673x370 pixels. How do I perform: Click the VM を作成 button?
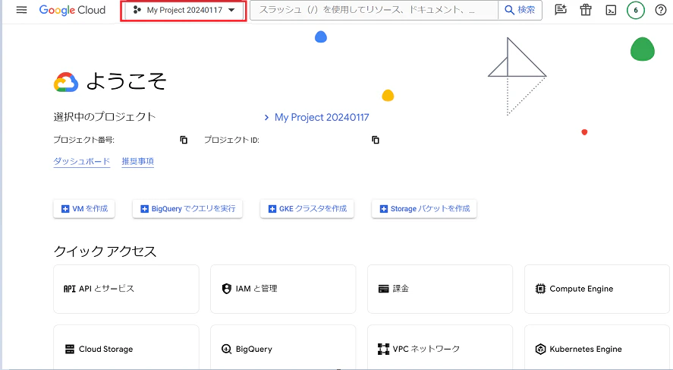coord(84,209)
